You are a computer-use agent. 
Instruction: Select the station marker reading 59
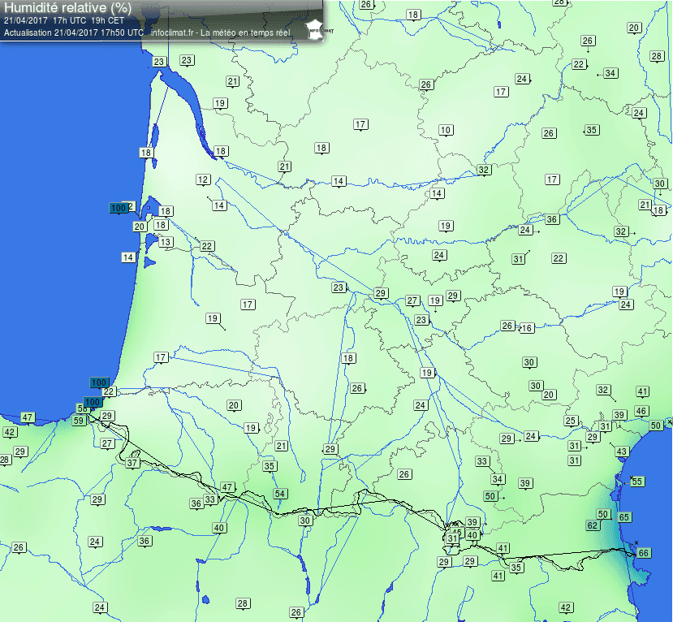[79, 421]
